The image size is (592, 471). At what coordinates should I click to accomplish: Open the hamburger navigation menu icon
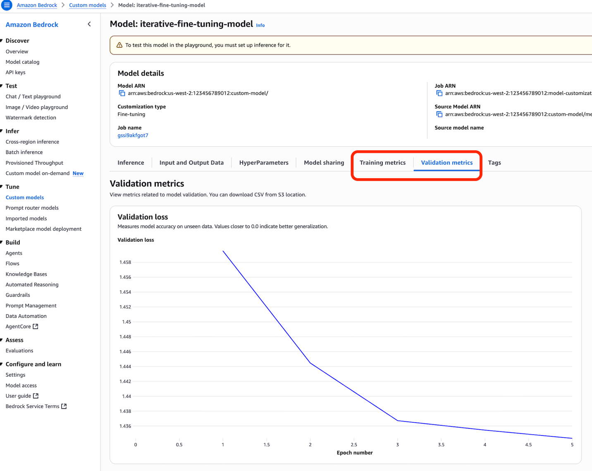[x=7, y=5]
